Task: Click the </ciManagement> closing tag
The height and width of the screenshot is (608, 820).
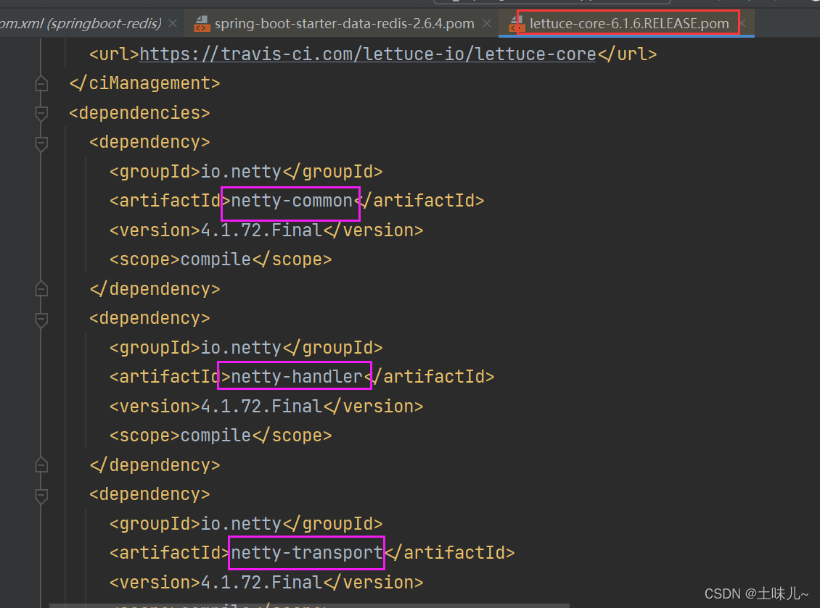Action: coord(145,83)
